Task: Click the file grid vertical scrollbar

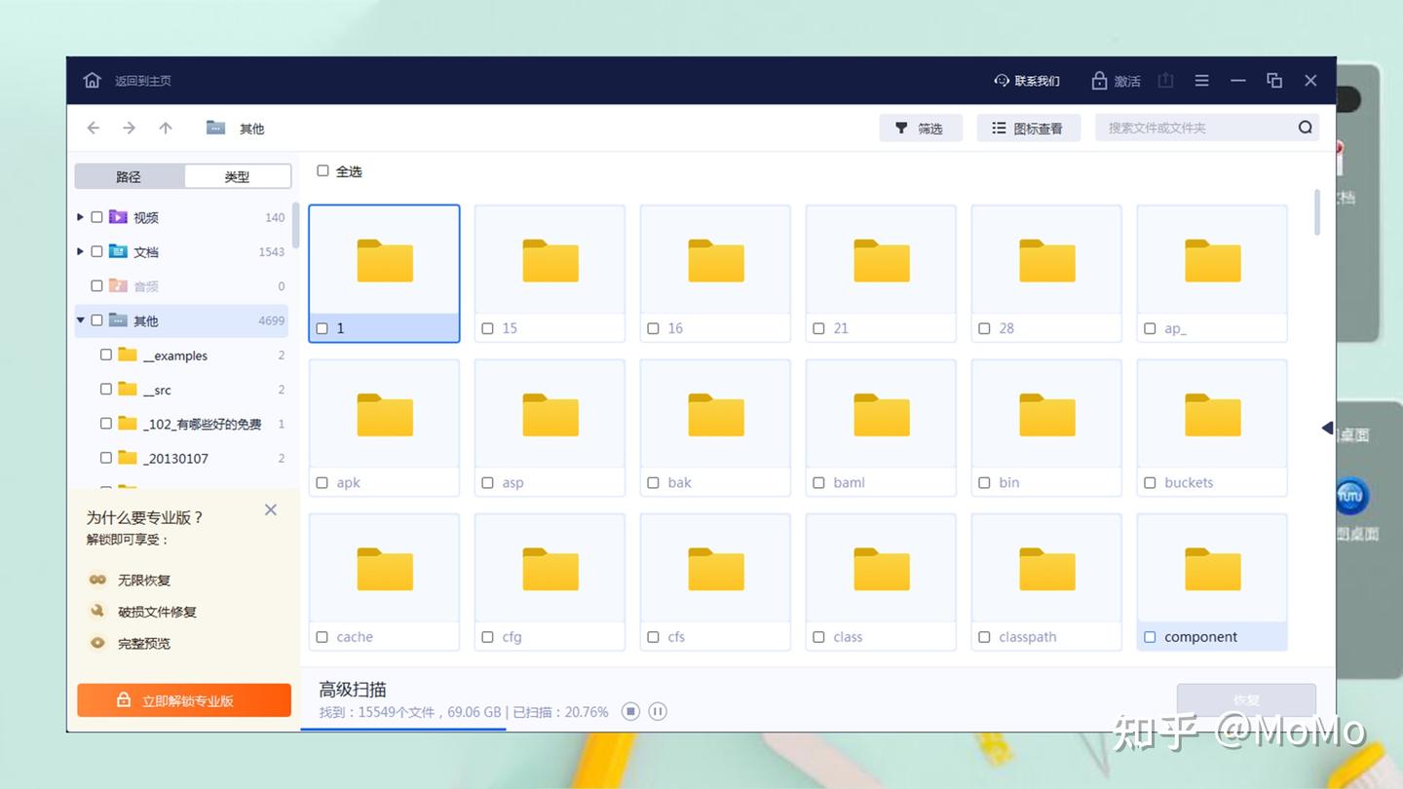Action: 1318,212
